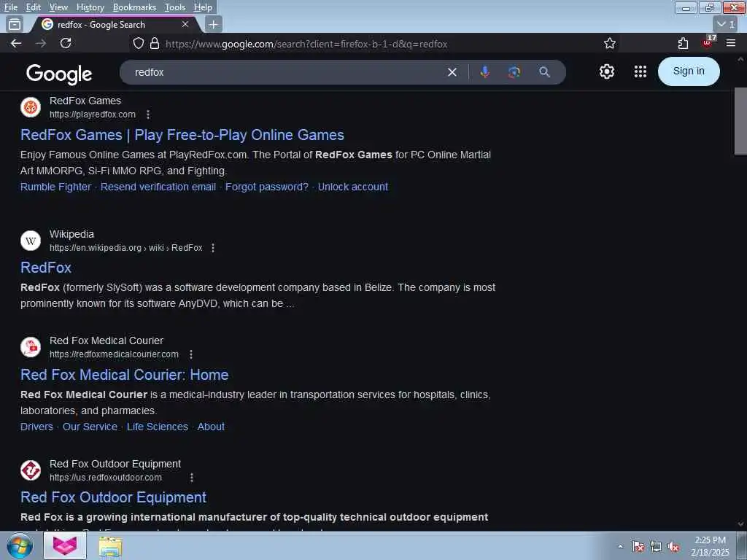Open Red Fox Medical Courier: Home result
The height and width of the screenshot is (560, 747).
pyautogui.click(x=124, y=375)
